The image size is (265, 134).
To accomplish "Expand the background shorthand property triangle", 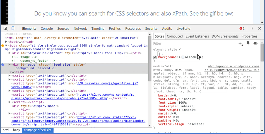I will tap(180, 57).
